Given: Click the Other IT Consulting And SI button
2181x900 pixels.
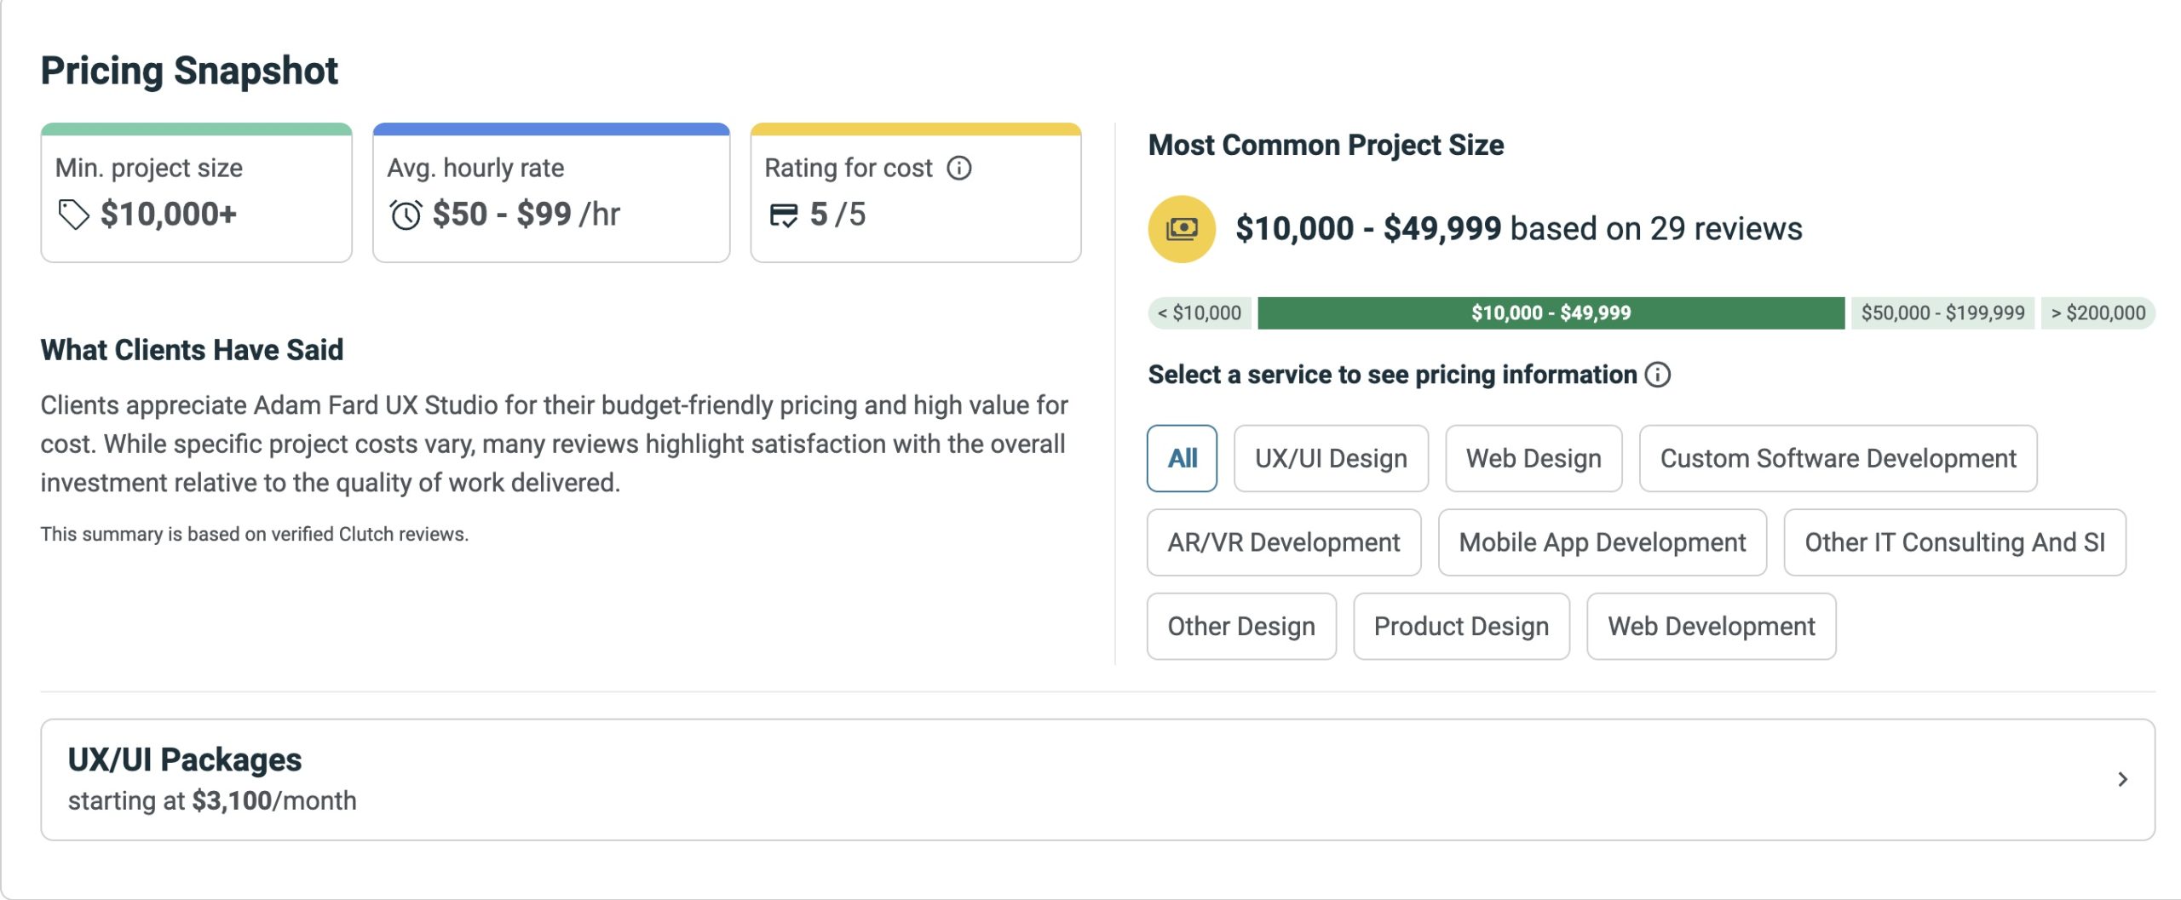Looking at the screenshot, I should pos(1954,542).
